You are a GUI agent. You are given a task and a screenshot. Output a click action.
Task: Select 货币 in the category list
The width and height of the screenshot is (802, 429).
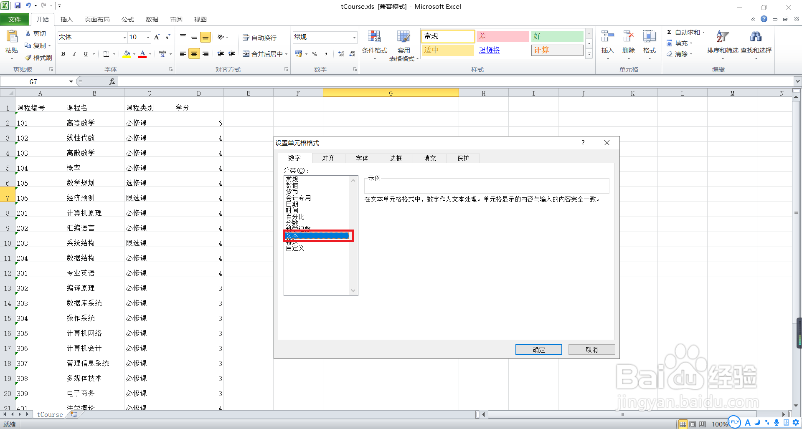pyautogui.click(x=292, y=191)
